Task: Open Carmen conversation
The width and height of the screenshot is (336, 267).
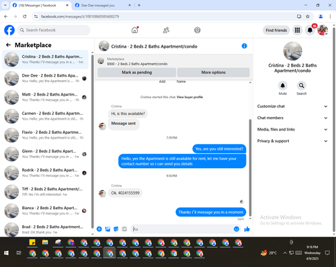Action: point(46,116)
